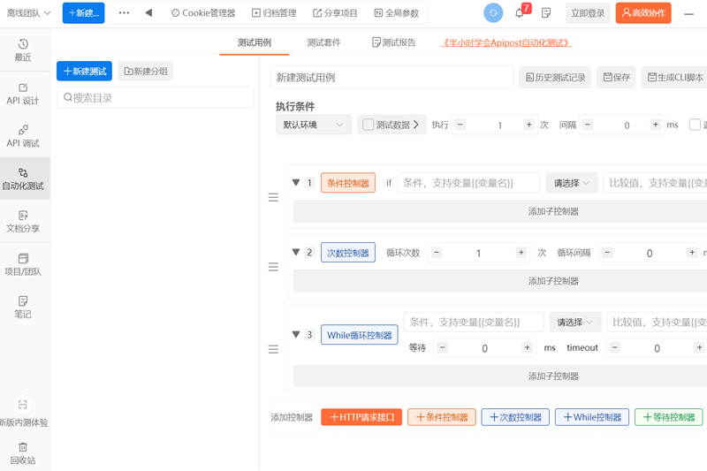Open 请选择 dropdown in condition controller row
This screenshot has width=707, height=471.
pyautogui.click(x=571, y=183)
